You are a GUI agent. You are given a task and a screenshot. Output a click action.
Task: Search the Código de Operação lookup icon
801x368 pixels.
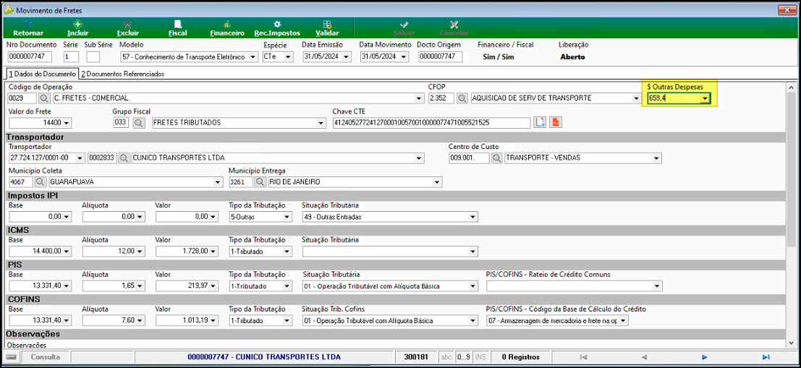click(44, 98)
